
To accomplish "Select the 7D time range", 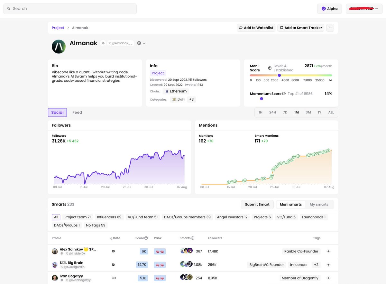I will pos(285,112).
